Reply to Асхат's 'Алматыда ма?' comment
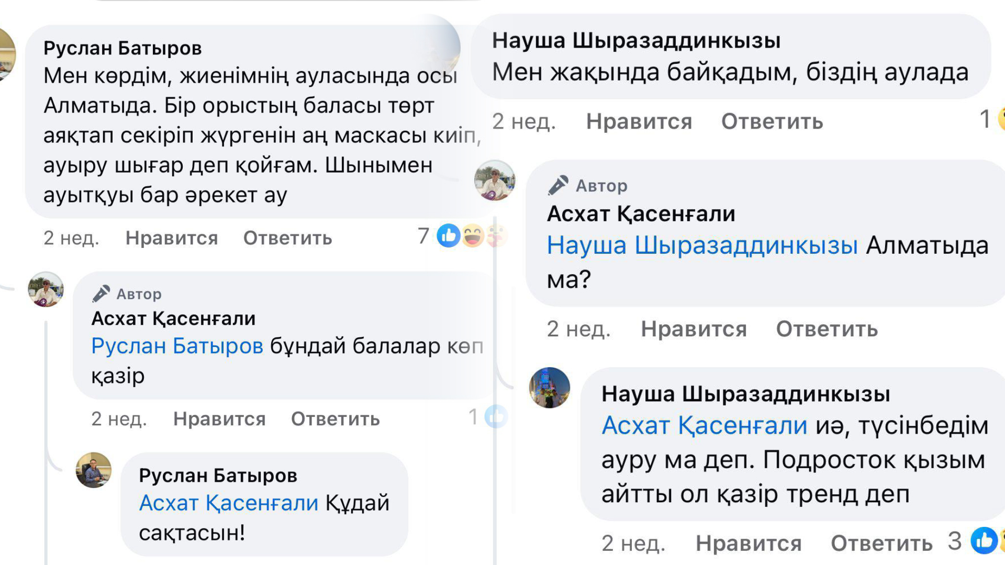The image size is (1005, 565). click(827, 329)
